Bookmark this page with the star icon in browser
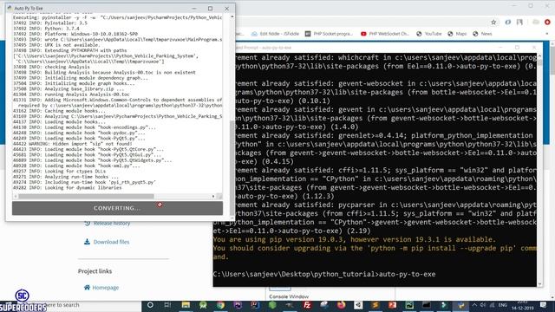 (x=493, y=23)
